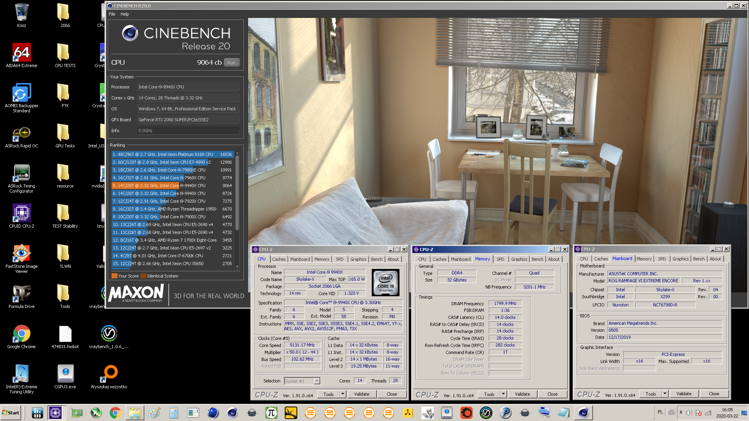
Task: Click the Intel Core i9 logo in CPU-Z
Action: pos(385,283)
